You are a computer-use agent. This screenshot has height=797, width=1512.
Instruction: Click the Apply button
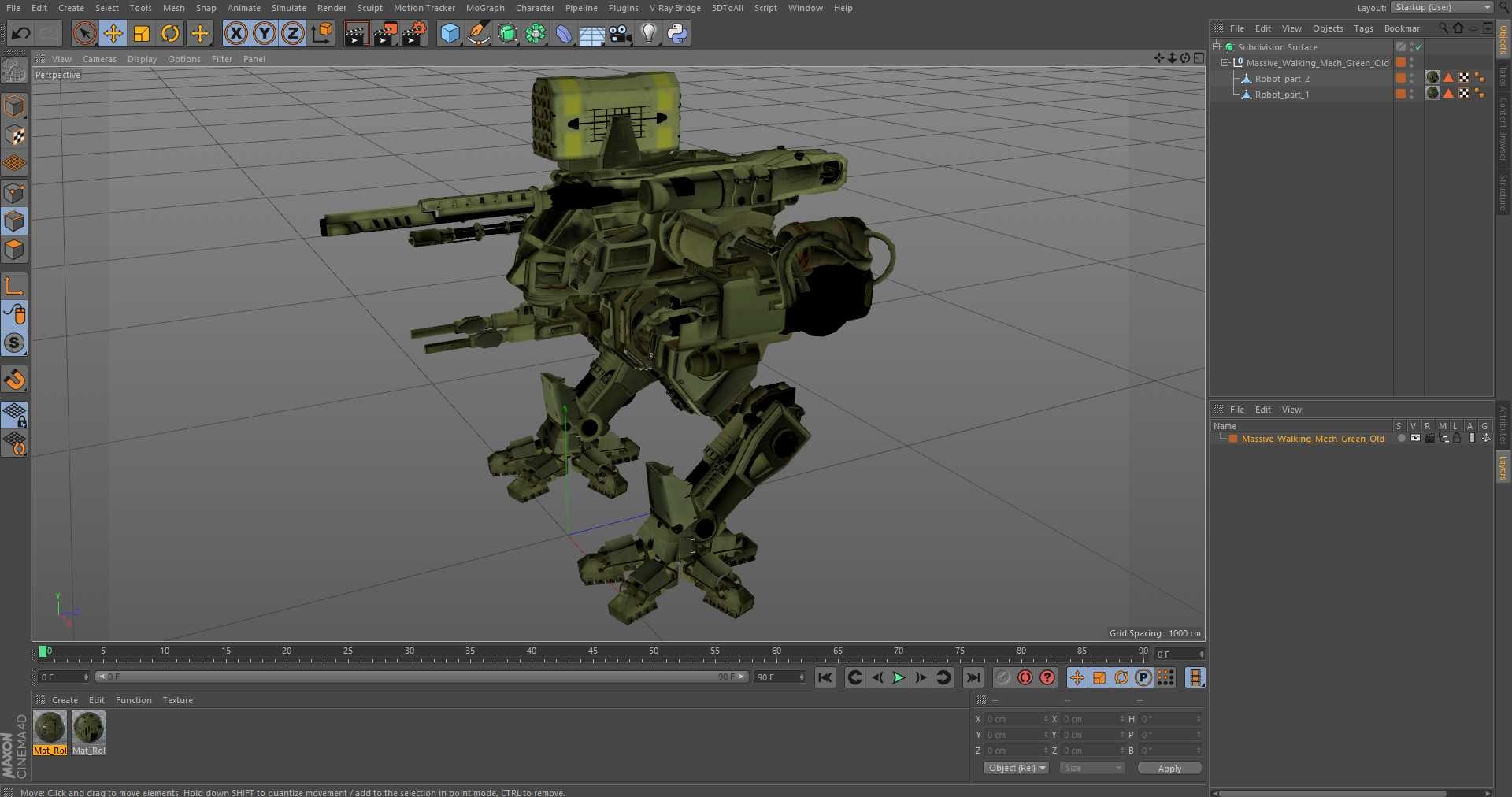tap(1169, 769)
